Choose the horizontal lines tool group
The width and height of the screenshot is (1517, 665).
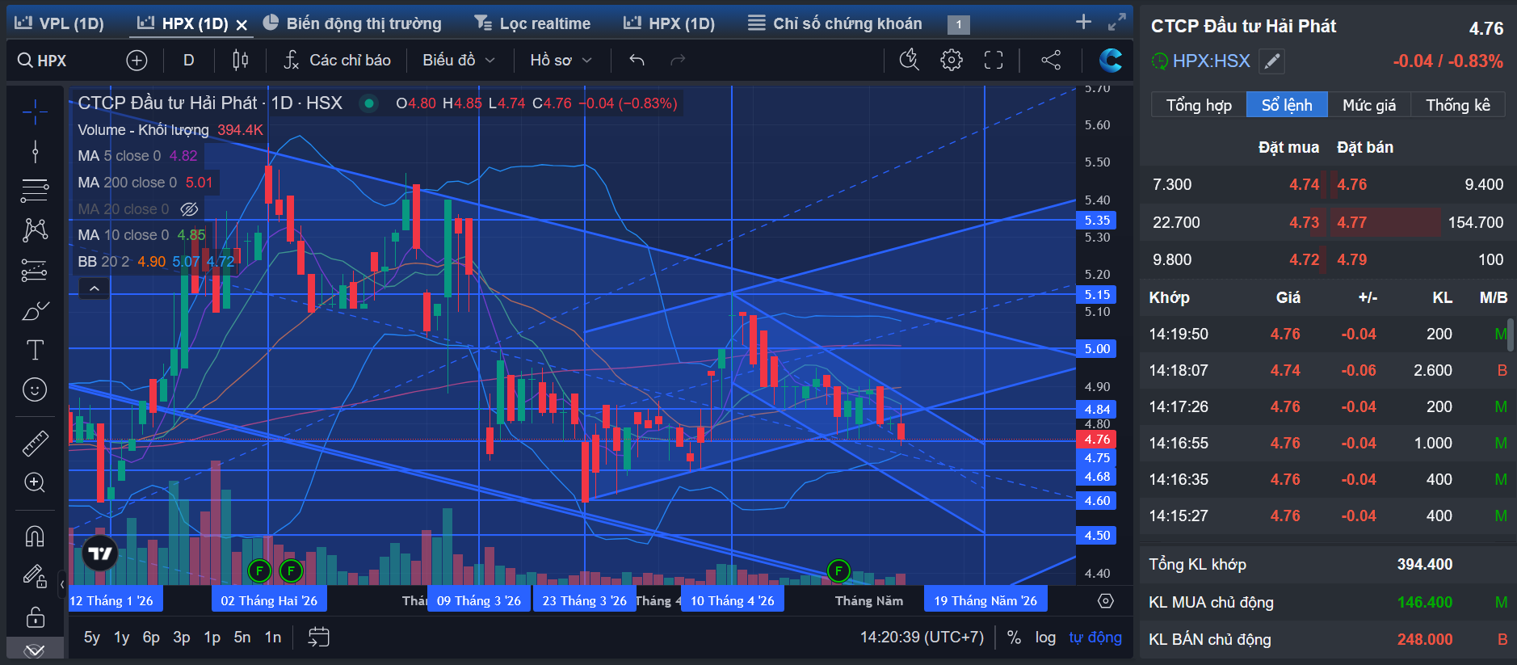click(35, 191)
